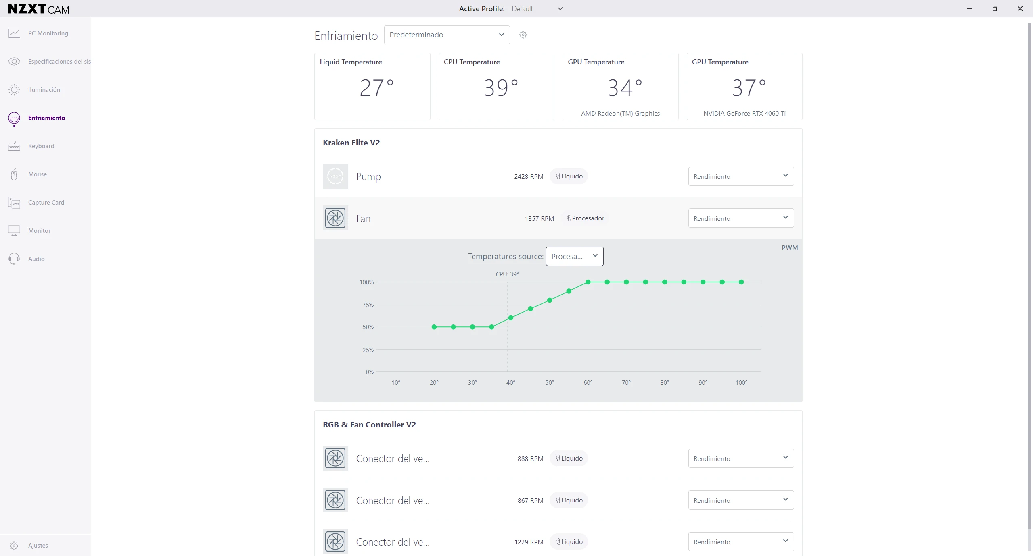
Task: Click Líquido tag on 1229 RPM row
Action: 569,542
